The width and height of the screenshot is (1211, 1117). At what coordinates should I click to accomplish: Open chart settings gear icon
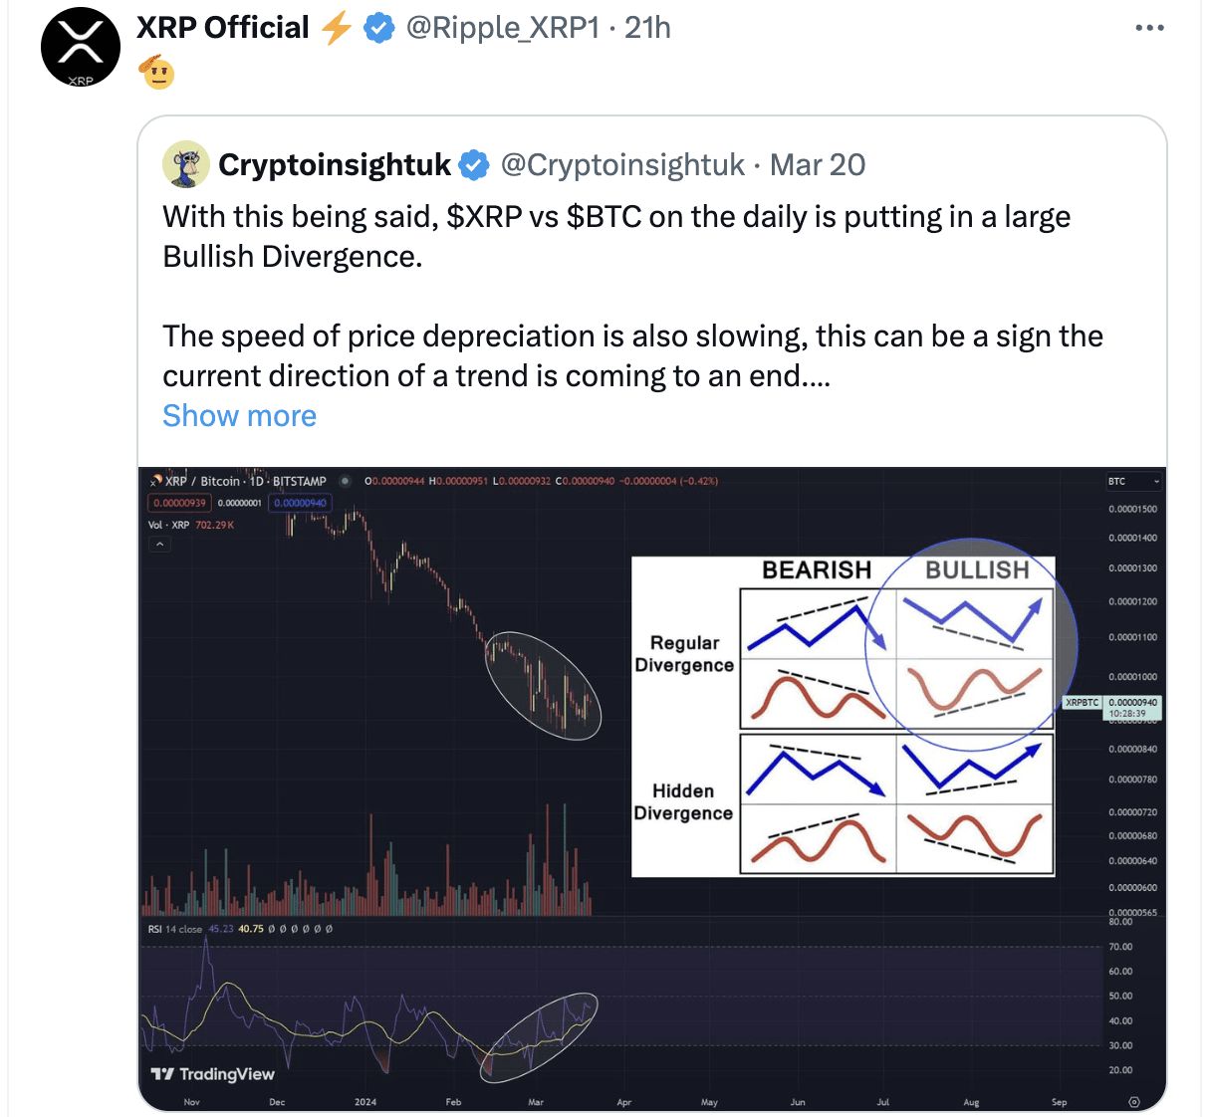pos(1134,1102)
